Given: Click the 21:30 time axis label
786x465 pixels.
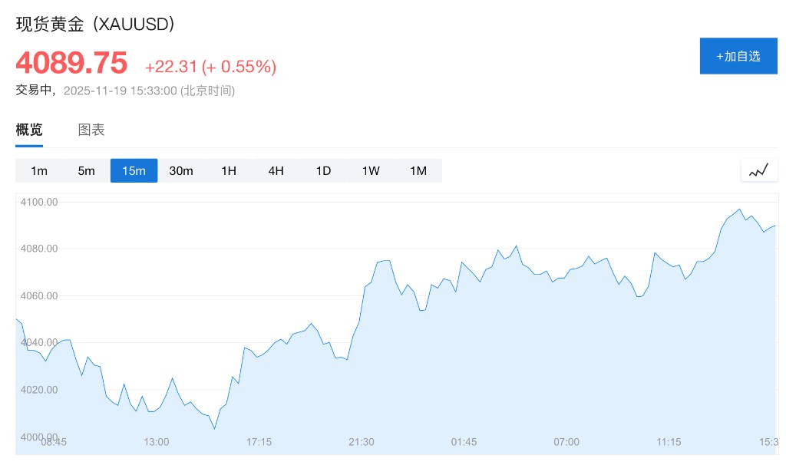Looking at the screenshot, I should pos(362,442).
